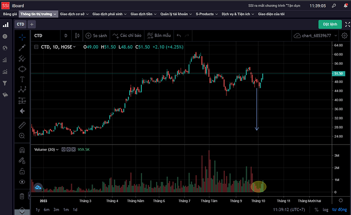Click the SSI logo
The image size is (351, 215).
(x=6, y=6)
